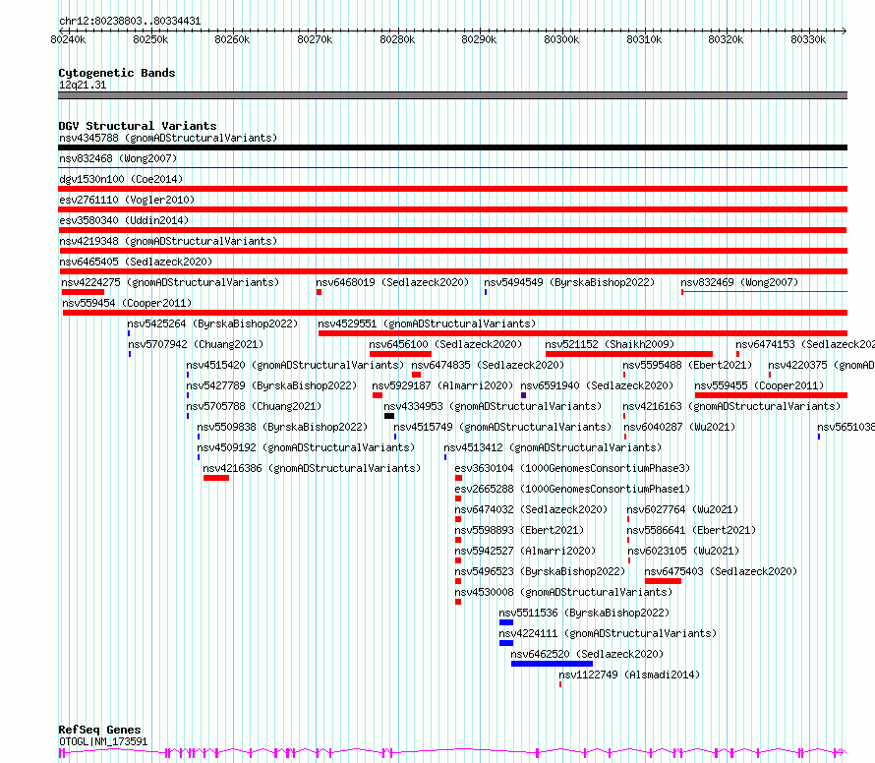
Task: Open nsv5425264 (ByrskaBishop2022) entry
Action: coord(212,323)
